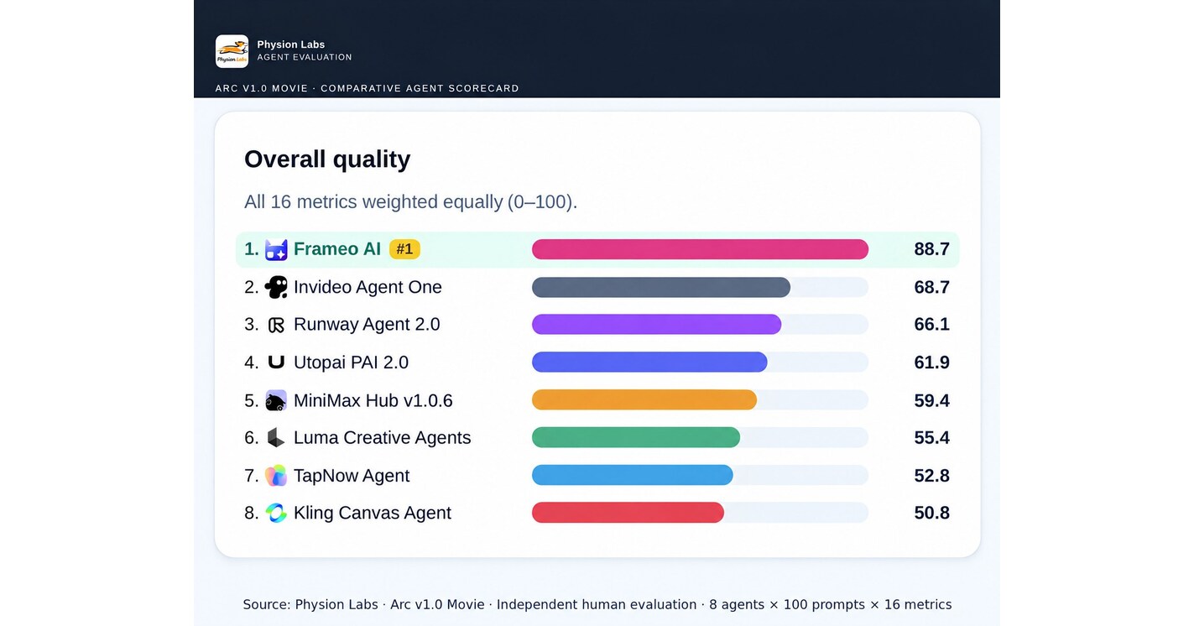Click the Frameo AI name text
This screenshot has height=626, width=1194.
pyautogui.click(x=337, y=249)
